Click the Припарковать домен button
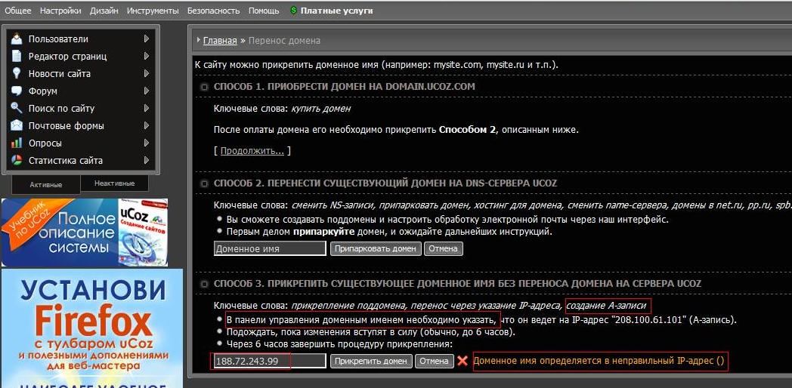The width and height of the screenshot is (792, 388). click(x=376, y=249)
